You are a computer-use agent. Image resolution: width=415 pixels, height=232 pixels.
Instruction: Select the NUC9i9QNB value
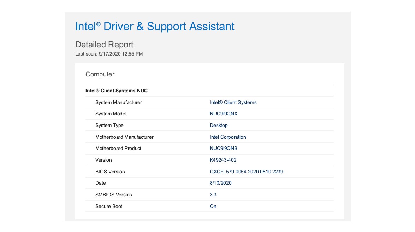pyautogui.click(x=224, y=149)
